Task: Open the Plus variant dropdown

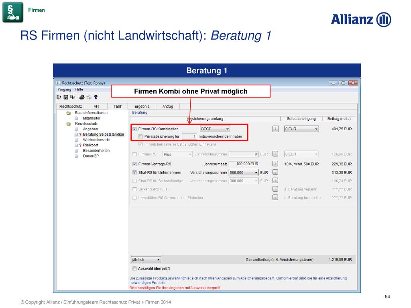Action: [x=177, y=154]
